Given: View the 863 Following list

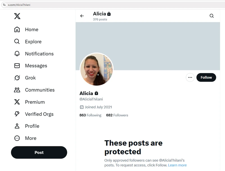Looking at the screenshot, I should pos(90,115).
